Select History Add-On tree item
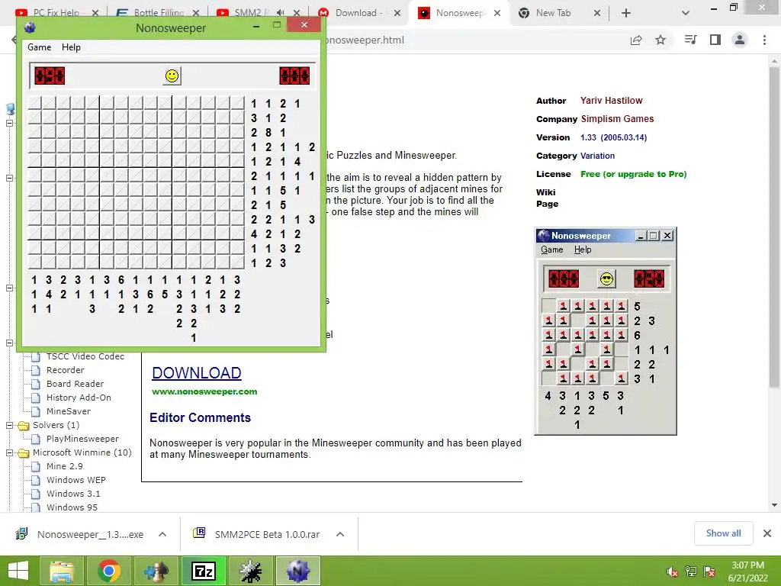 click(79, 398)
